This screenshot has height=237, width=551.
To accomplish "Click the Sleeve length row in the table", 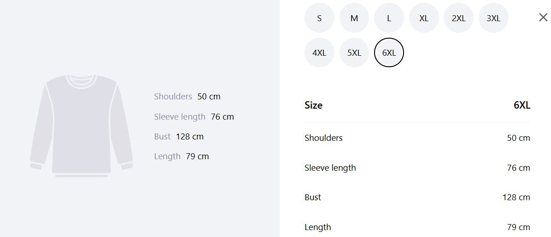I will 417,168.
